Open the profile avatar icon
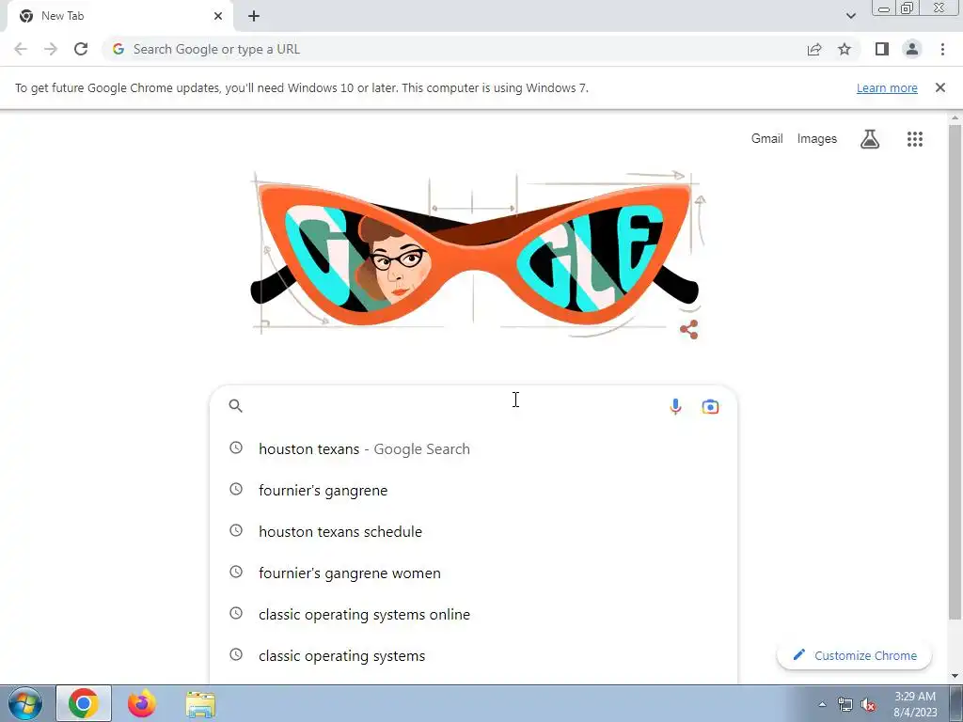The height and width of the screenshot is (722, 963). tap(912, 49)
